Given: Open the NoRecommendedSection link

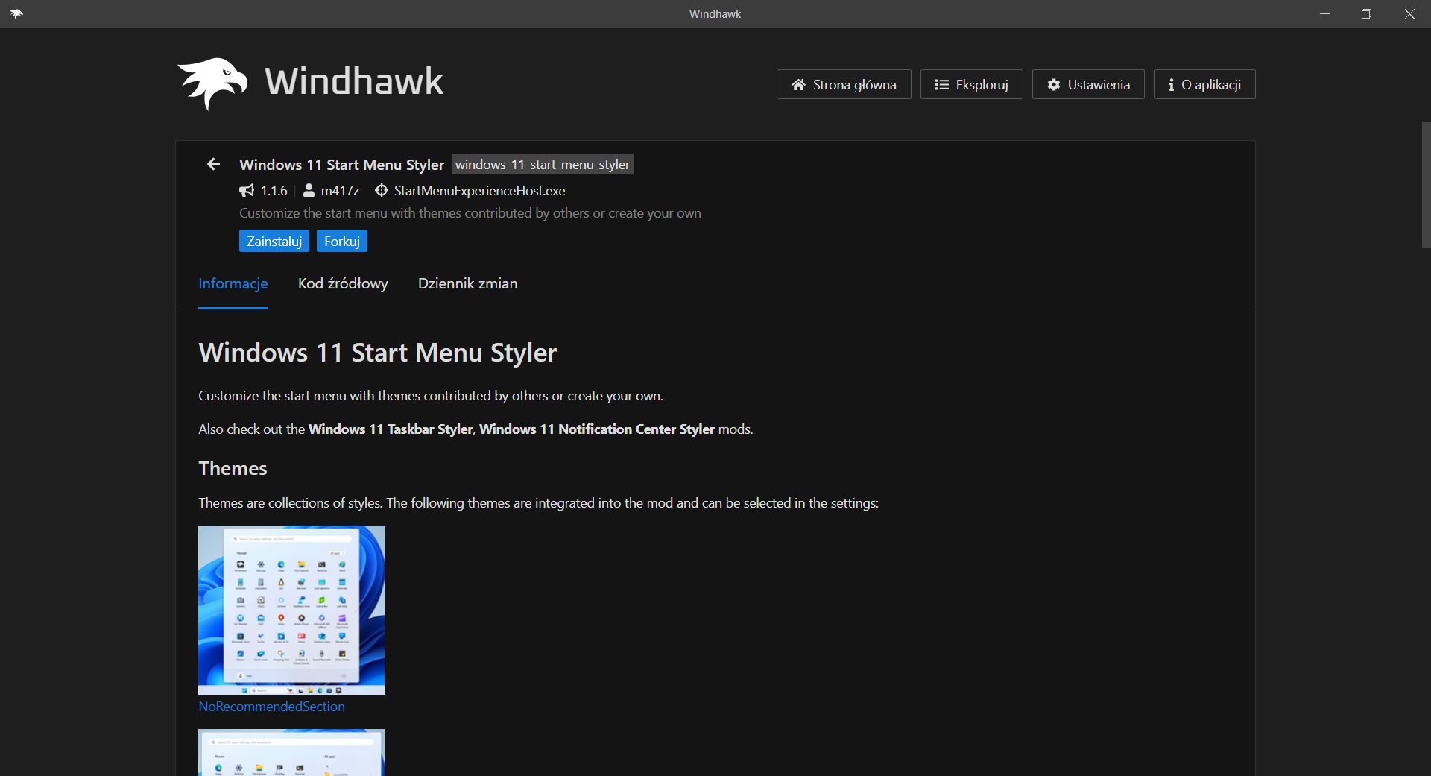Looking at the screenshot, I should [x=271, y=706].
